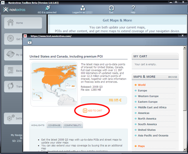Open the Americas category link
The image size is (188, 154).
point(143,113)
